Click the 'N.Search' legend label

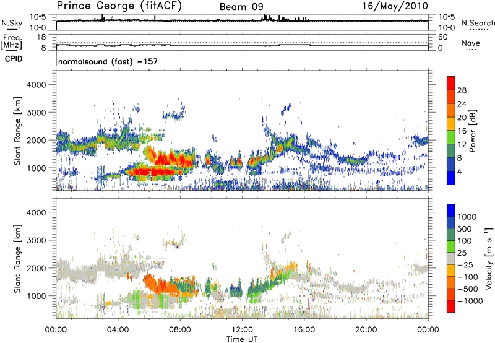478,23
